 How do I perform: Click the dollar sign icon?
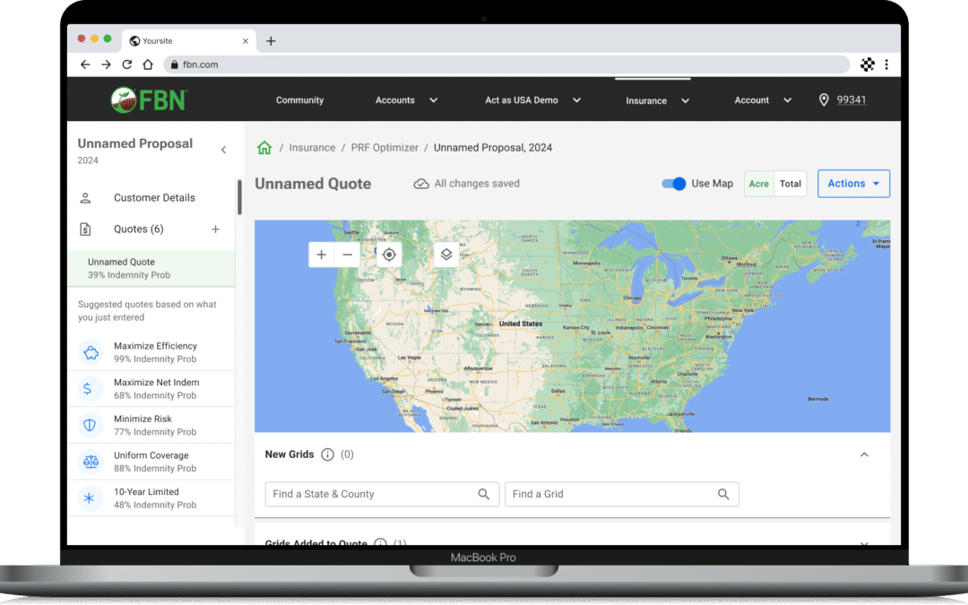pyautogui.click(x=87, y=389)
